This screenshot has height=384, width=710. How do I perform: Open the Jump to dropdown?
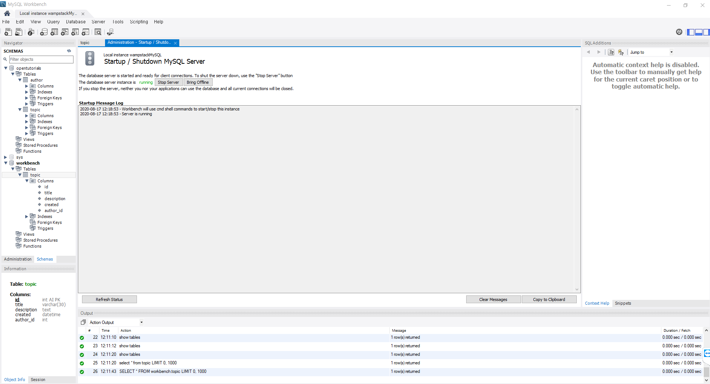(671, 52)
